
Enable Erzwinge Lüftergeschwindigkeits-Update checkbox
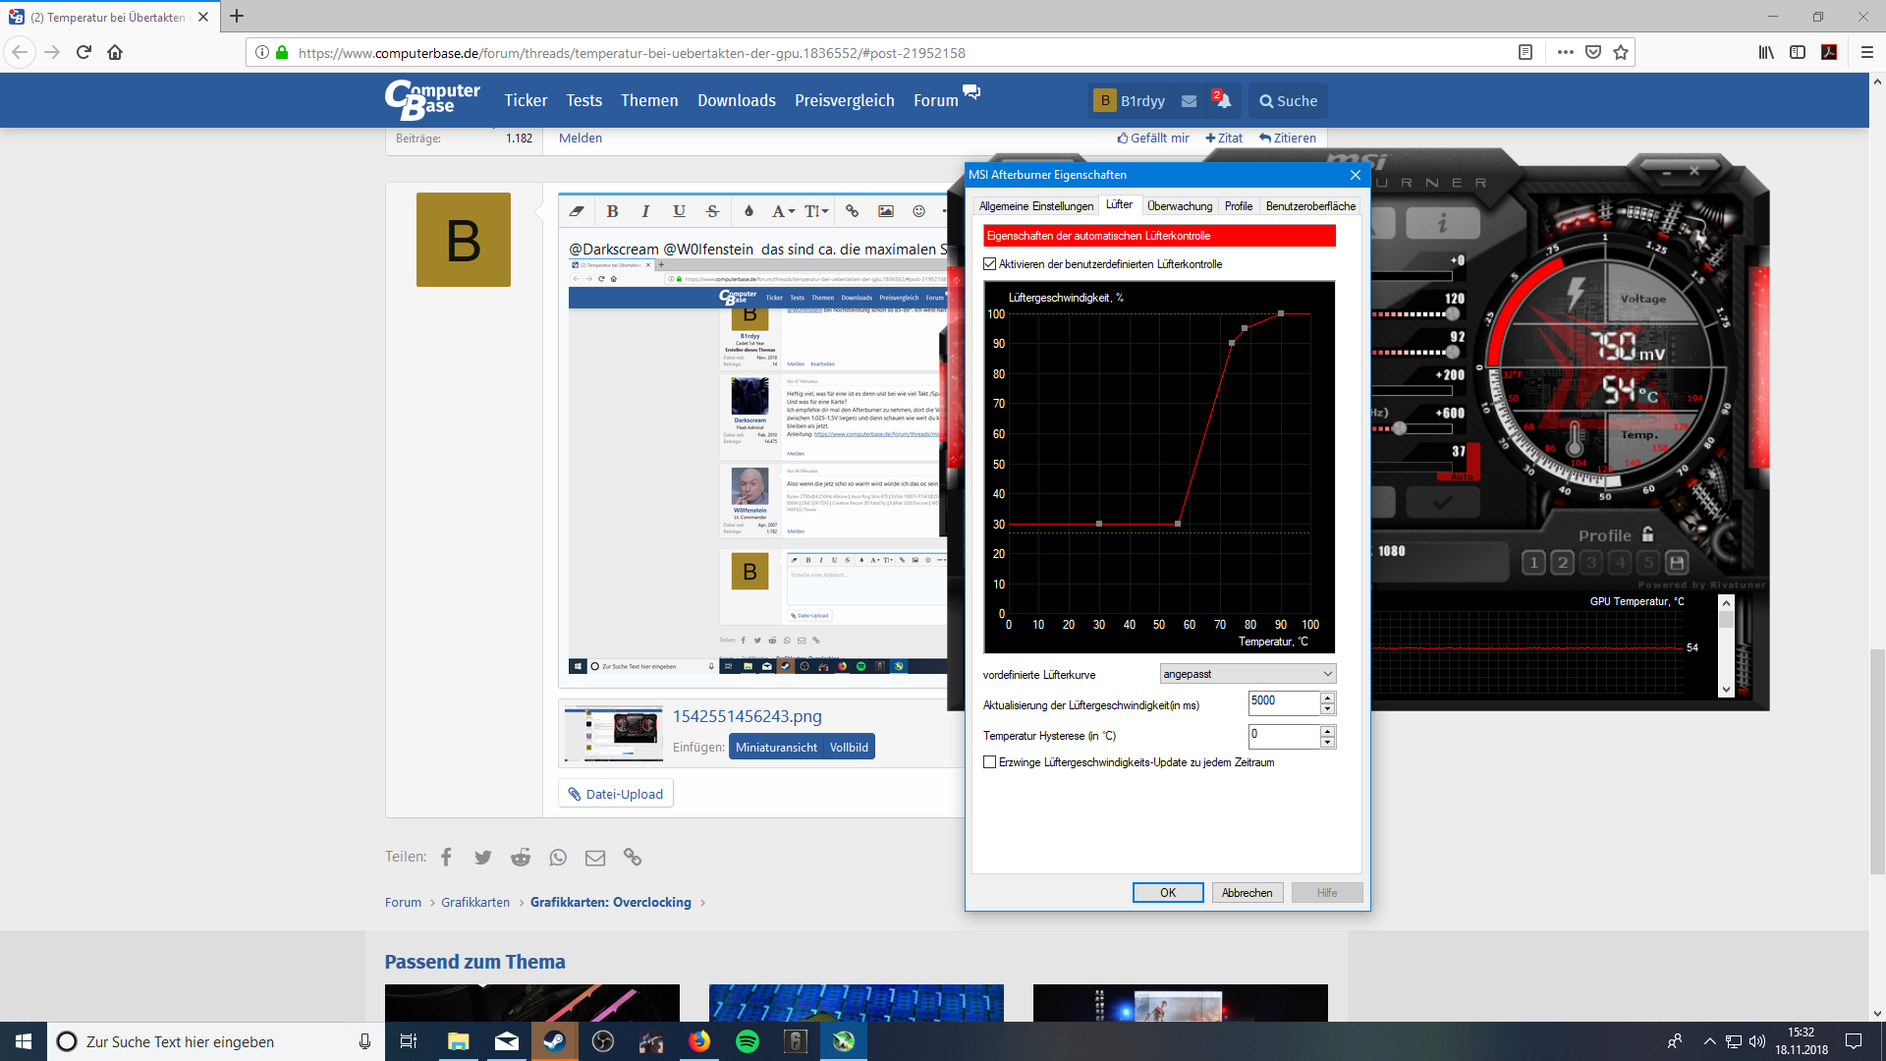click(x=990, y=762)
